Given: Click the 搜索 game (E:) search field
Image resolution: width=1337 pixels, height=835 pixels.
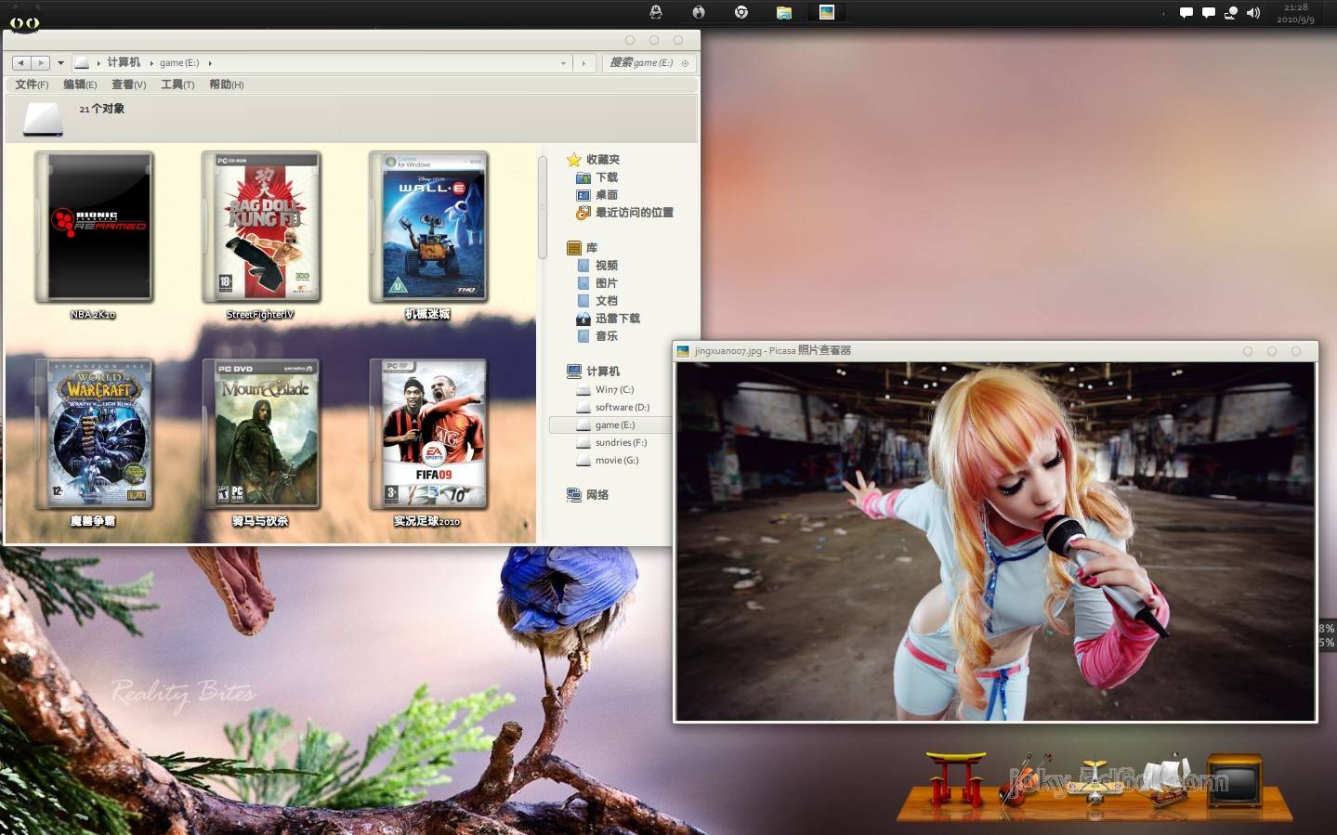Looking at the screenshot, I should (x=649, y=63).
